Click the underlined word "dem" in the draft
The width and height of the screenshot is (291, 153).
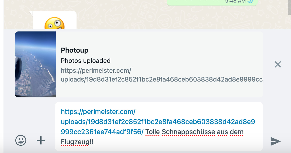point(237,132)
